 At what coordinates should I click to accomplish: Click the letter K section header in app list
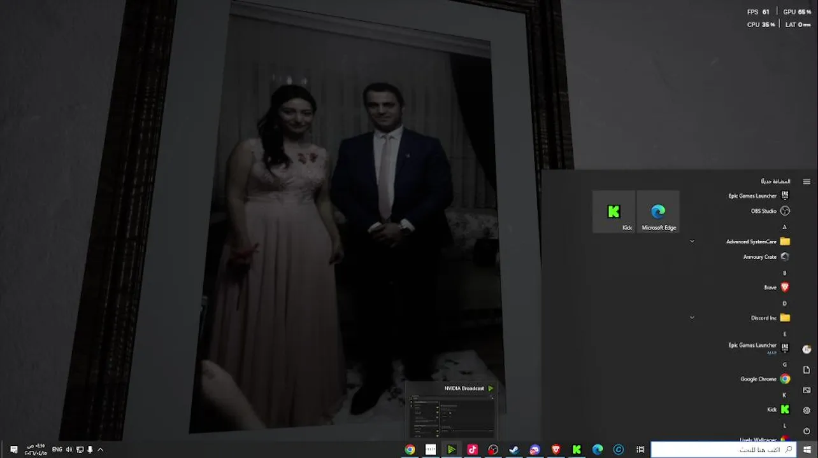click(x=785, y=395)
